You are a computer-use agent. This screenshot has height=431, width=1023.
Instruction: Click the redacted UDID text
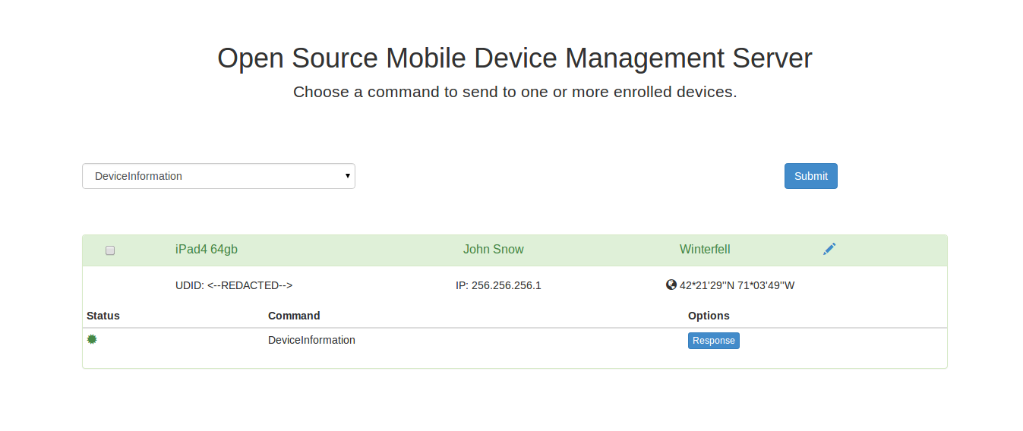tap(234, 286)
